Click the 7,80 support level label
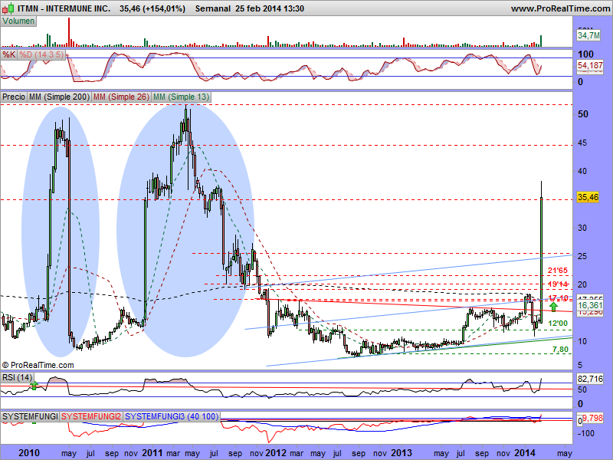Image resolution: width=613 pixels, height=460 pixels. [x=560, y=350]
